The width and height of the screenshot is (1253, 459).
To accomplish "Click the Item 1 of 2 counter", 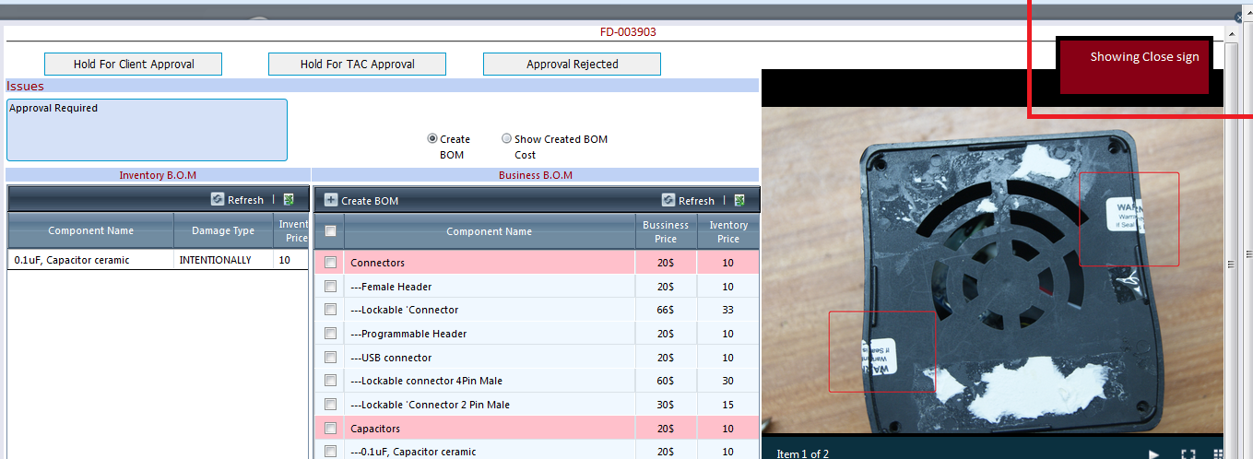I will (802, 453).
